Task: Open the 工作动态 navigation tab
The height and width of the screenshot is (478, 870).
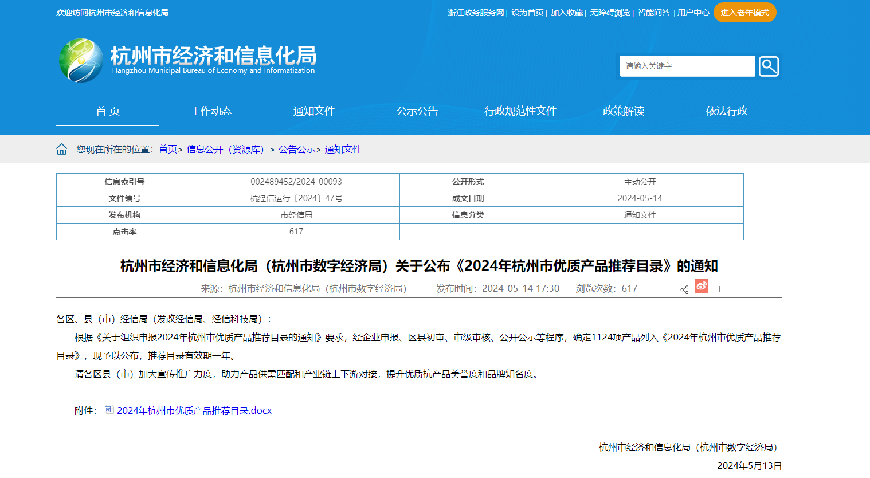Action: click(211, 111)
